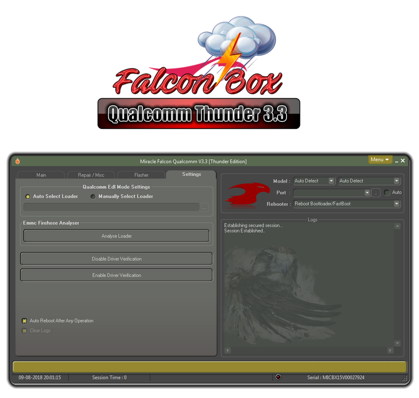Enable the Auto port checkbox
Screen dimensions: 419x398
pos(387,193)
